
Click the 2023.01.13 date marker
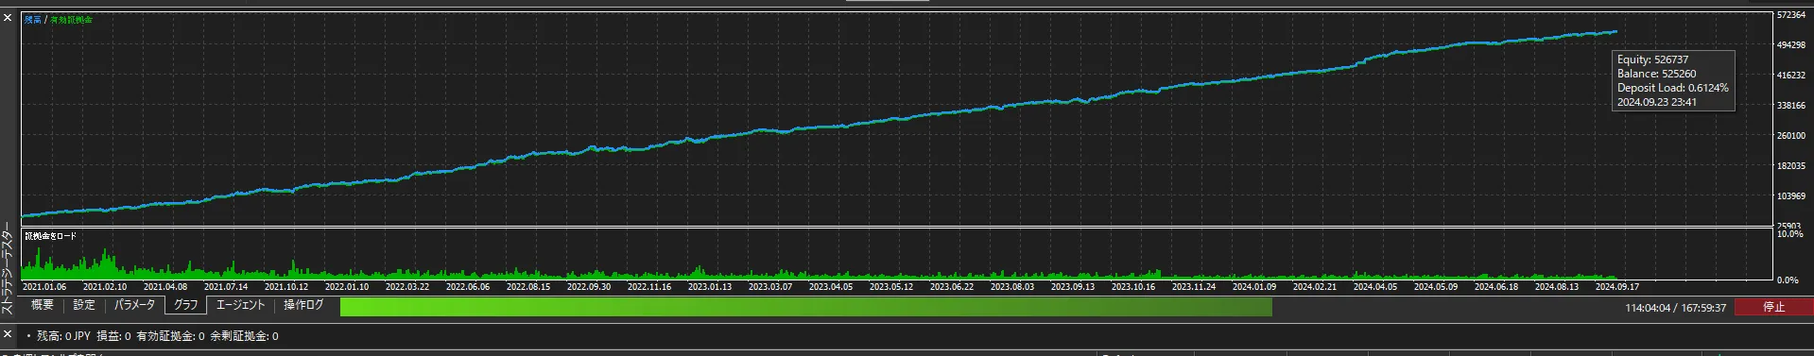(709, 286)
